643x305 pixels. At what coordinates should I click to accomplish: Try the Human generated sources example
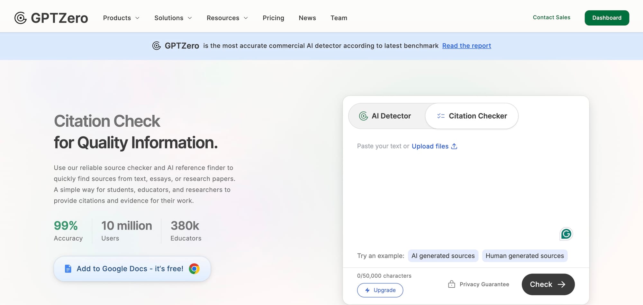click(525, 256)
